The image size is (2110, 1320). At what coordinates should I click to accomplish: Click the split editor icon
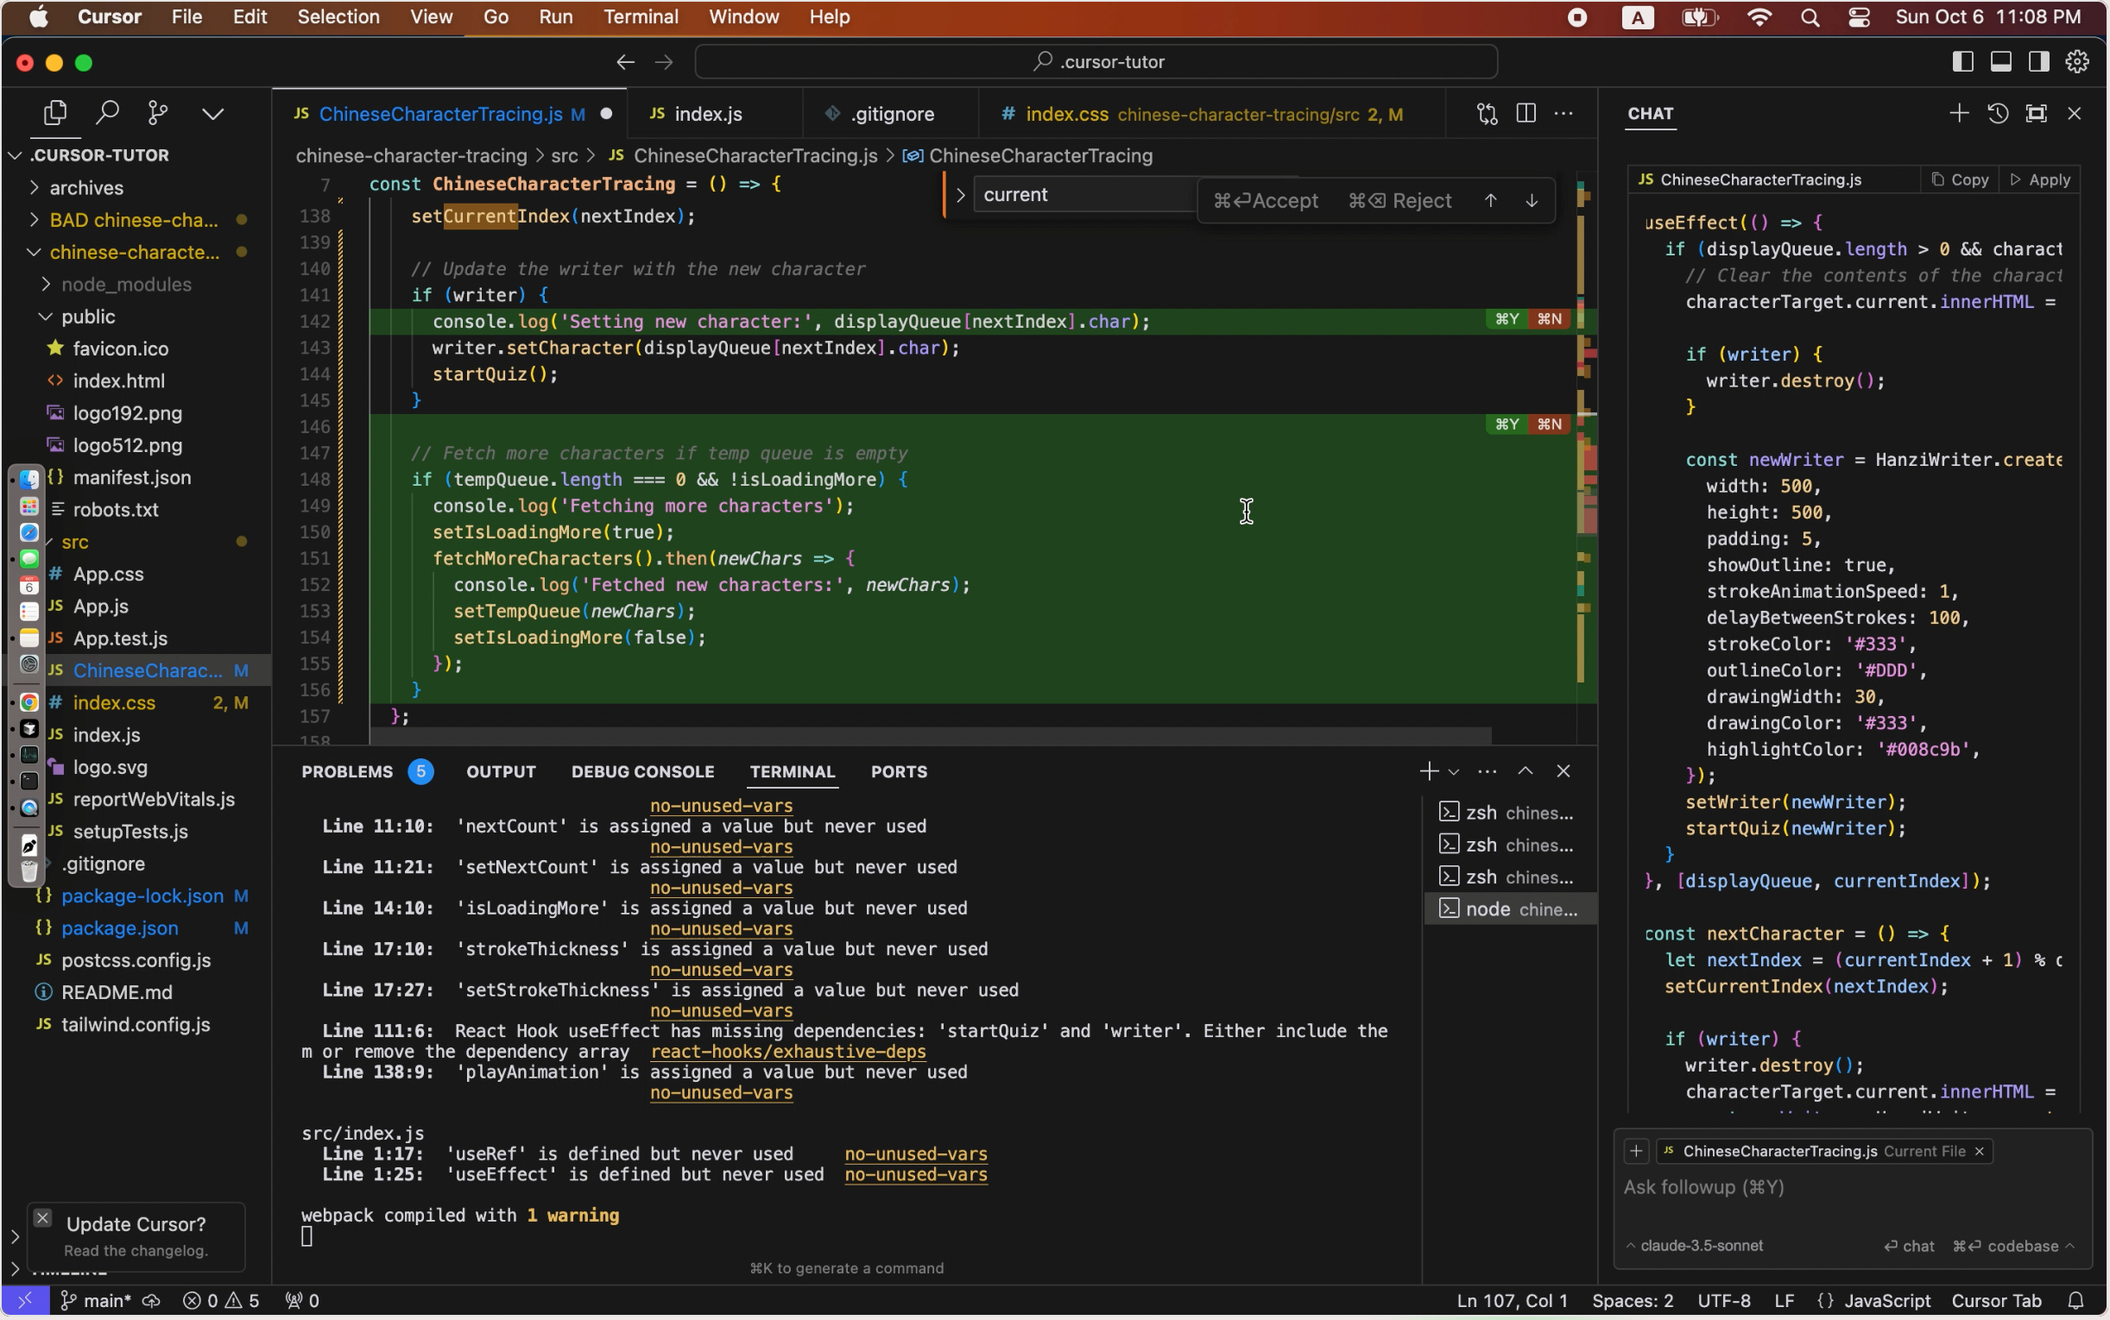click(x=1525, y=114)
